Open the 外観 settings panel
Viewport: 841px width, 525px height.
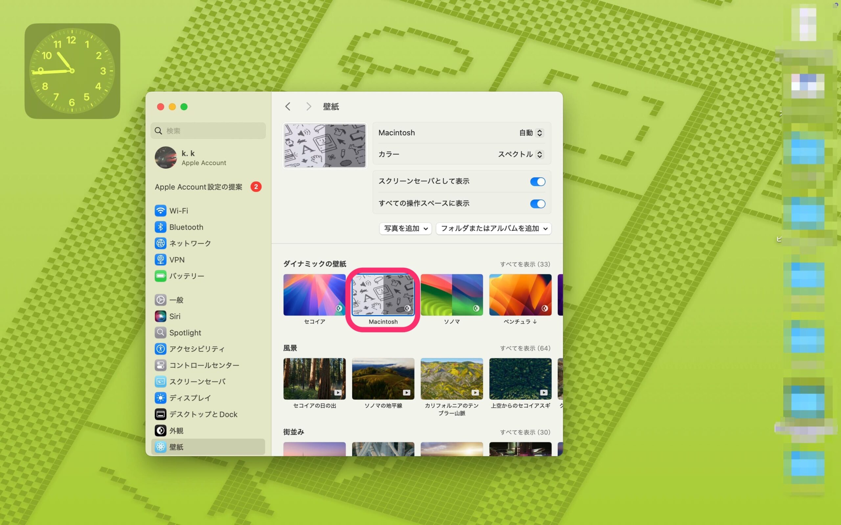click(176, 430)
